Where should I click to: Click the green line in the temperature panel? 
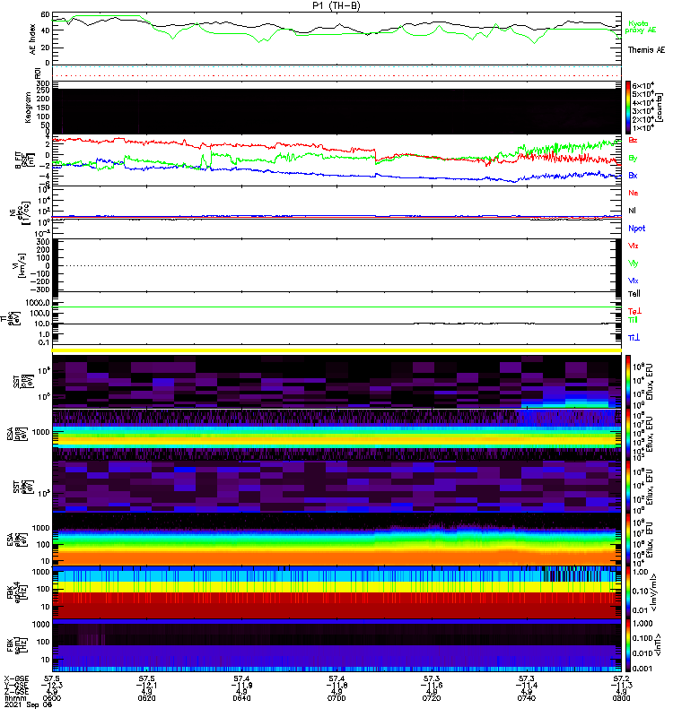tap(336, 307)
